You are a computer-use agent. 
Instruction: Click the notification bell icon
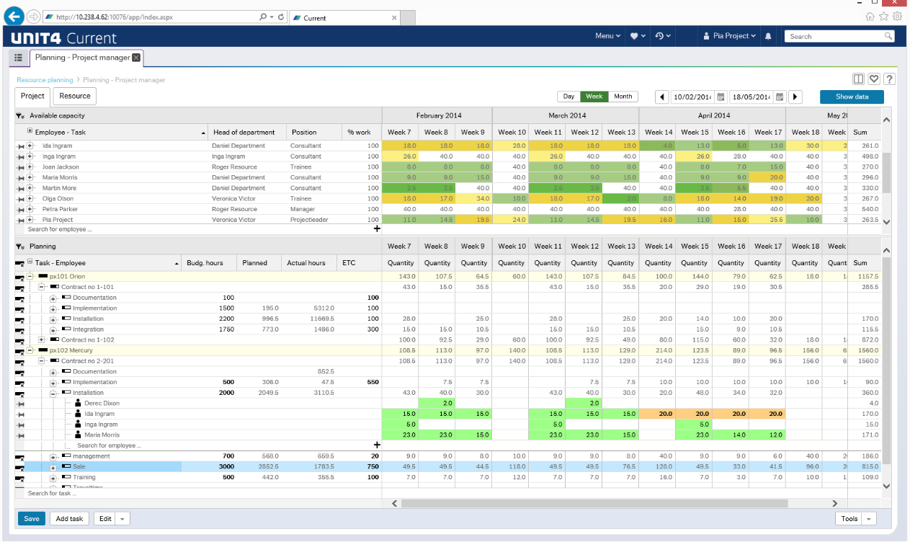[x=768, y=36]
